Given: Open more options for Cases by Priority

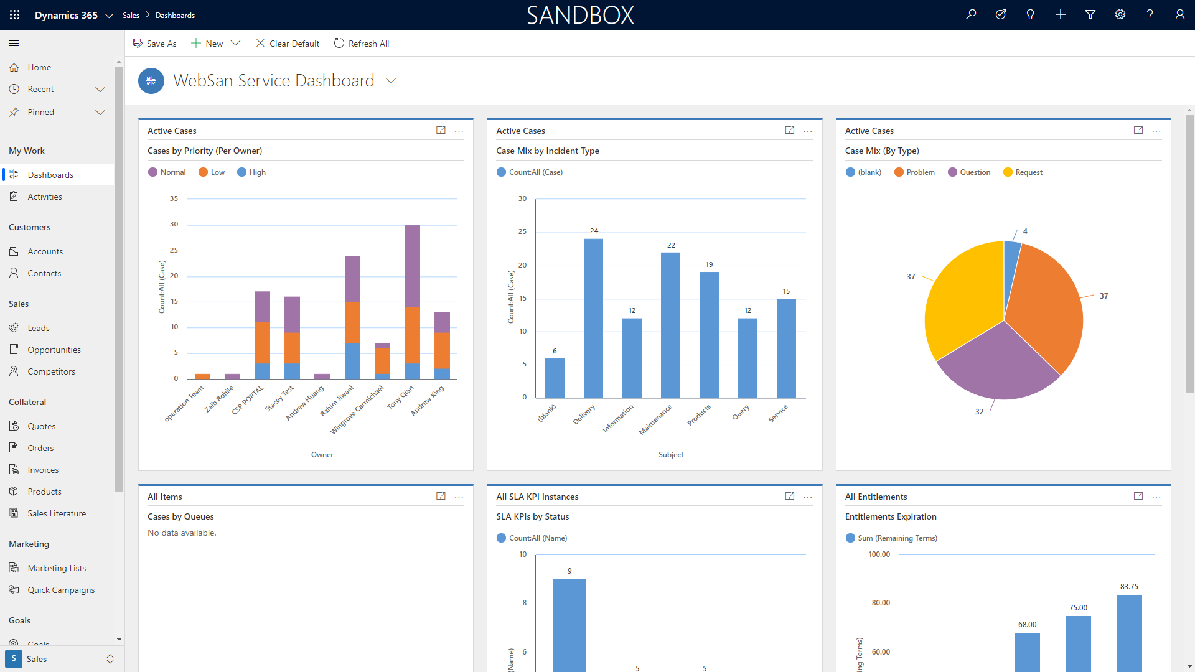Looking at the screenshot, I should [459, 131].
